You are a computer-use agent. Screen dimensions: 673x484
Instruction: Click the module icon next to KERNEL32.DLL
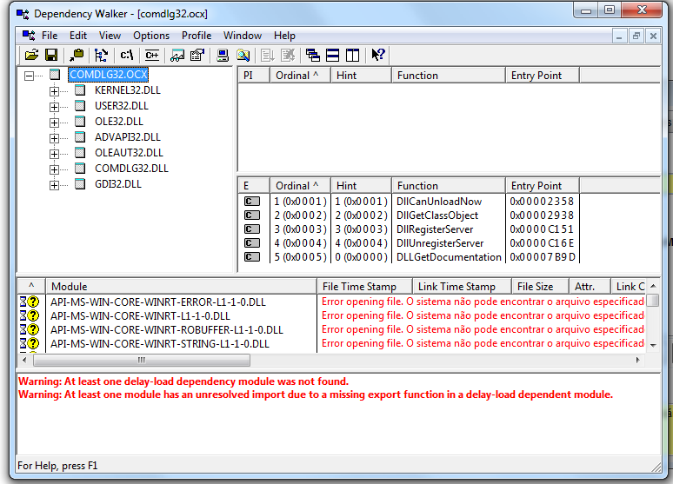80,90
